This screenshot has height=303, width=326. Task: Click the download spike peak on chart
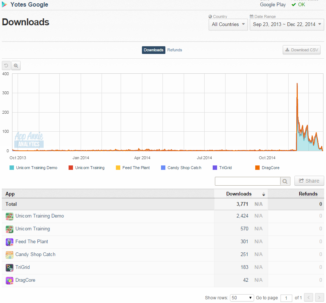(297, 84)
